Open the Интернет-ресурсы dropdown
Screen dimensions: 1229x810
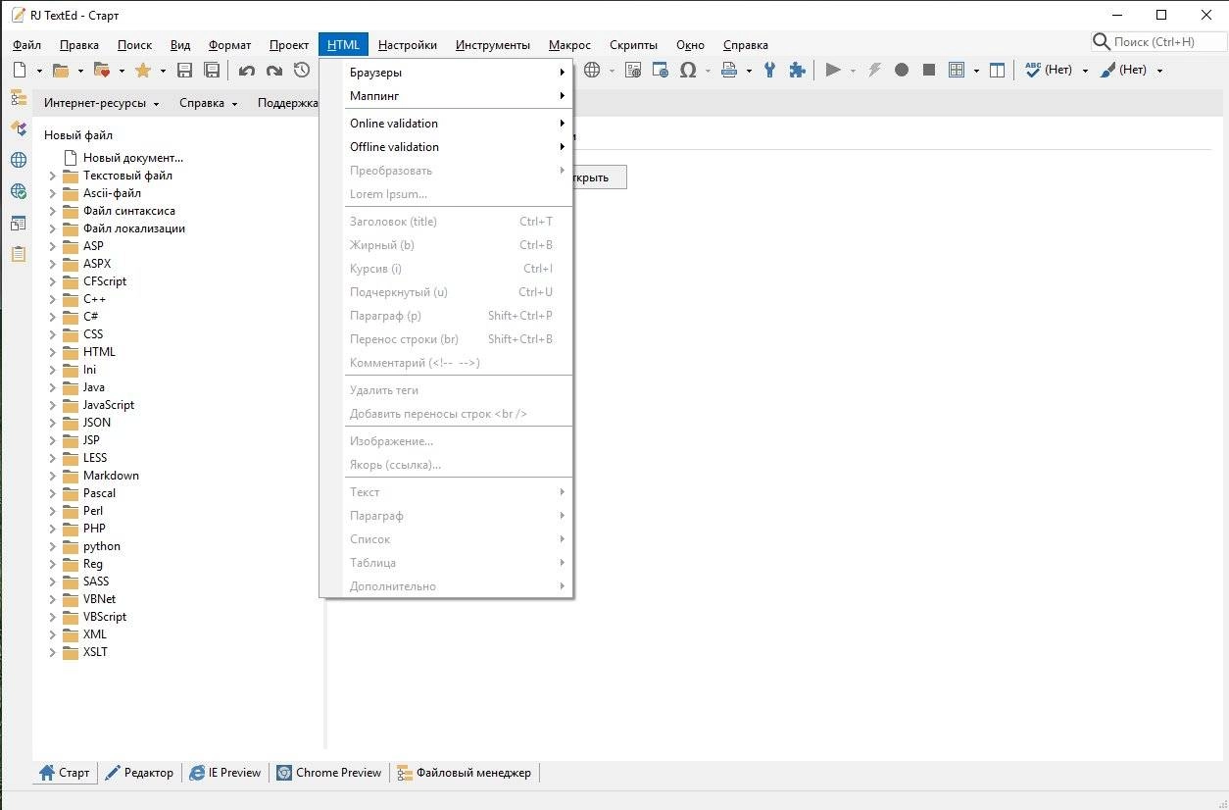click(102, 103)
